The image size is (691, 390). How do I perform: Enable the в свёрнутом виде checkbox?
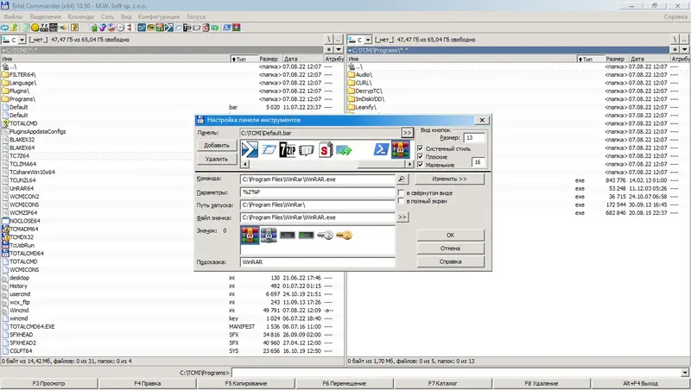[x=401, y=192]
